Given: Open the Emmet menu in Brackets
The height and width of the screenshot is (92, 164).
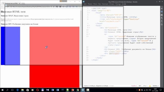Looking at the screenshot, I should pyautogui.click(x=124, y=4).
